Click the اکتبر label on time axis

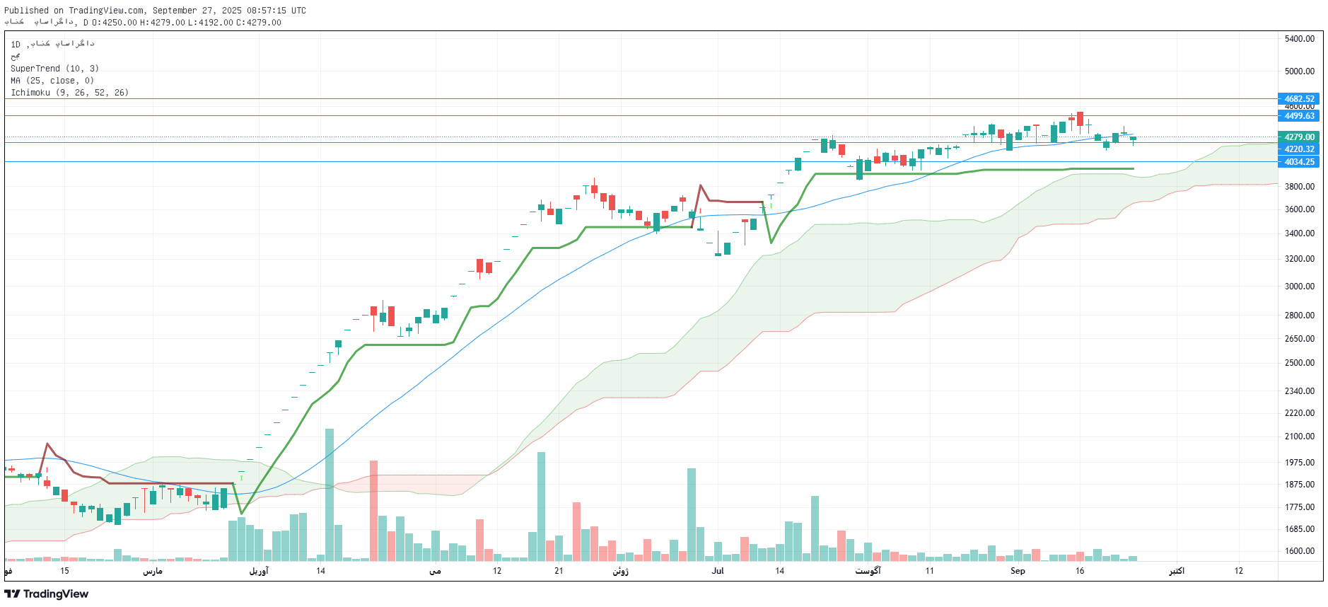[x=1176, y=571]
